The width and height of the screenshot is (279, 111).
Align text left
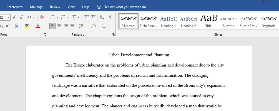tap(52, 26)
